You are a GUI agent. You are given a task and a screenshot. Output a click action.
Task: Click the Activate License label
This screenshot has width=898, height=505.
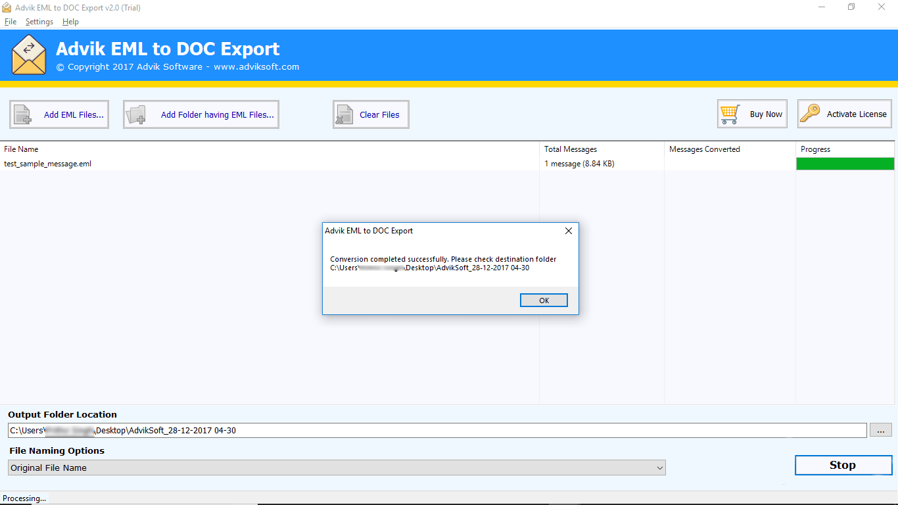pyautogui.click(x=857, y=114)
